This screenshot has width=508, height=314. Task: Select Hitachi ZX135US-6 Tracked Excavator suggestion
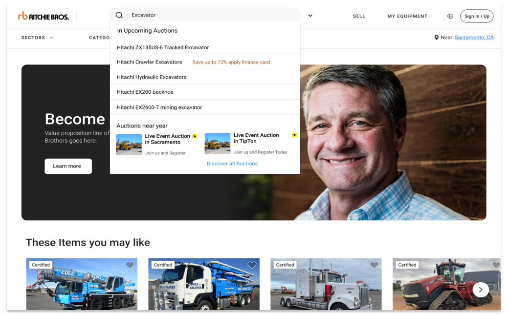[205, 47]
